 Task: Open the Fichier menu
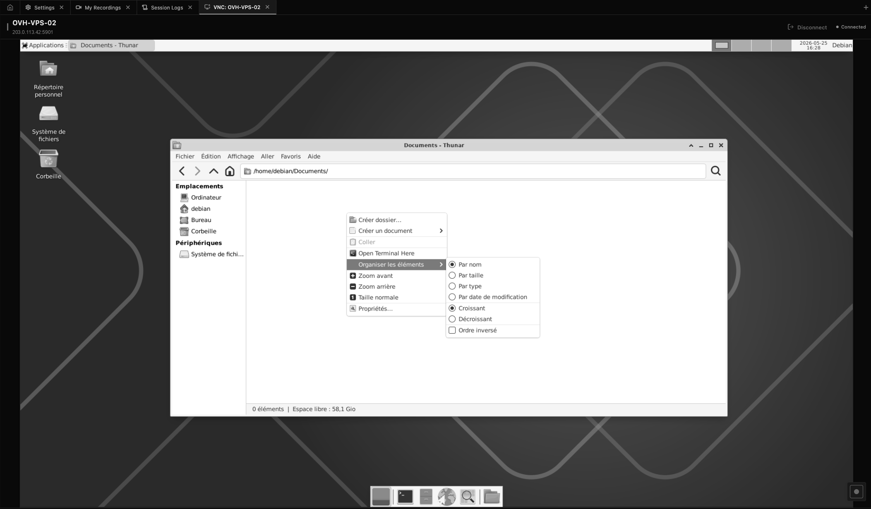(185, 156)
